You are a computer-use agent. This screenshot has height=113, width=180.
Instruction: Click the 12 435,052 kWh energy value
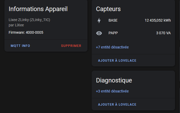[x=158, y=21]
